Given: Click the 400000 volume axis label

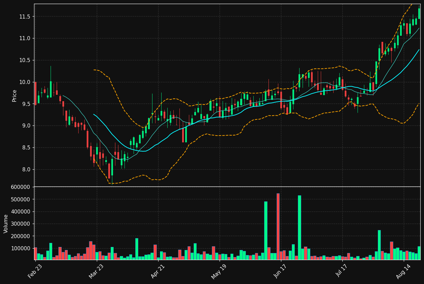Looking at the screenshot, I should pos(21,211).
